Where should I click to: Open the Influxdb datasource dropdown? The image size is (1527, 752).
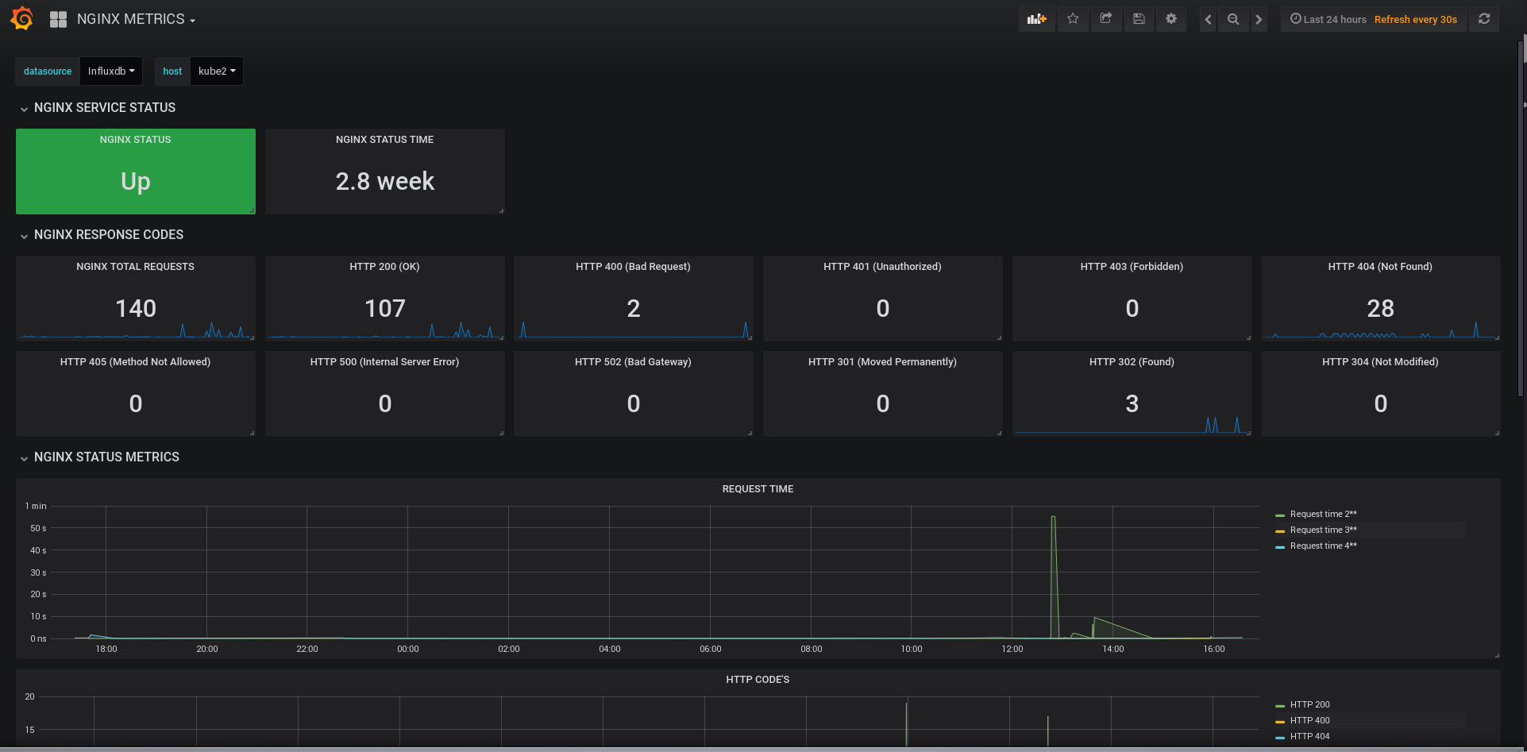click(111, 71)
